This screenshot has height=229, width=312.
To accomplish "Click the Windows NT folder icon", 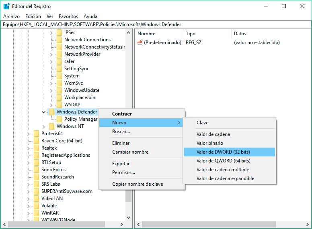I will pyautogui.click(x=52, y=126).
